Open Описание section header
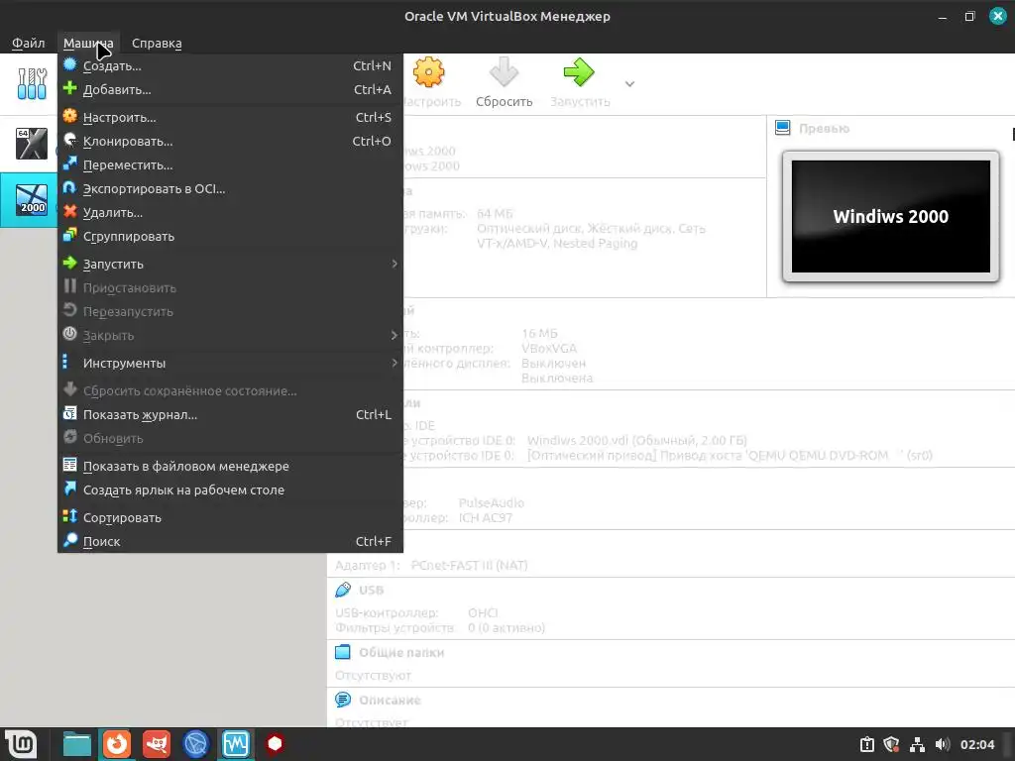This screenshot has height=761, width=1015. [390, 701]
